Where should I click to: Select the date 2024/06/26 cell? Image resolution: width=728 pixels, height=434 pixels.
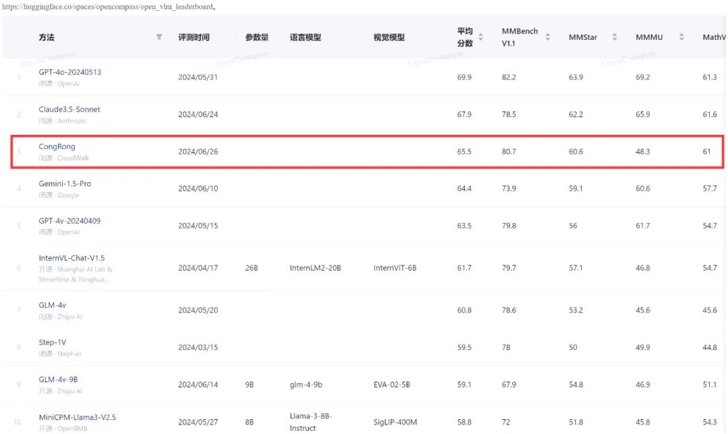click(198, 152)
